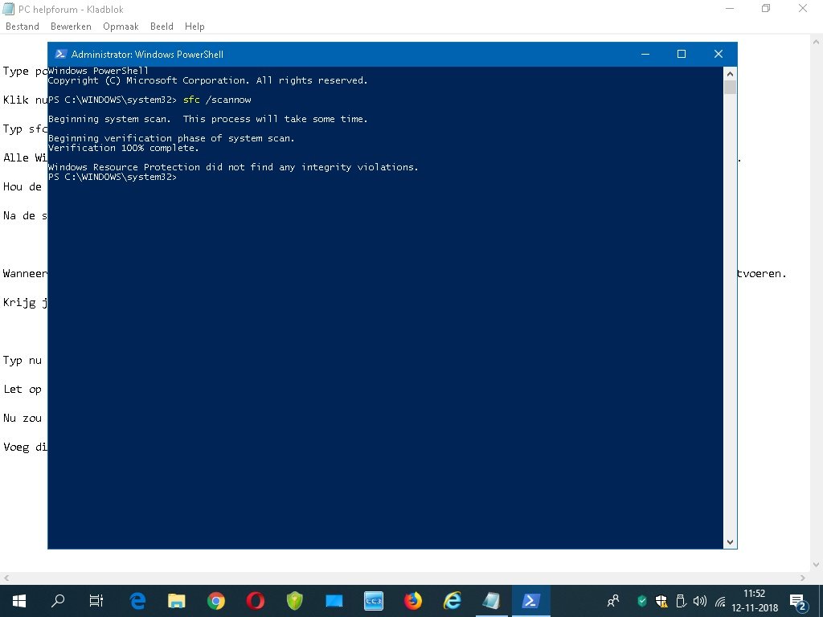This screenshot has width=823, height=617.
Task: Open the Bewerken menu in Notepad
Action: pos(71,27)
